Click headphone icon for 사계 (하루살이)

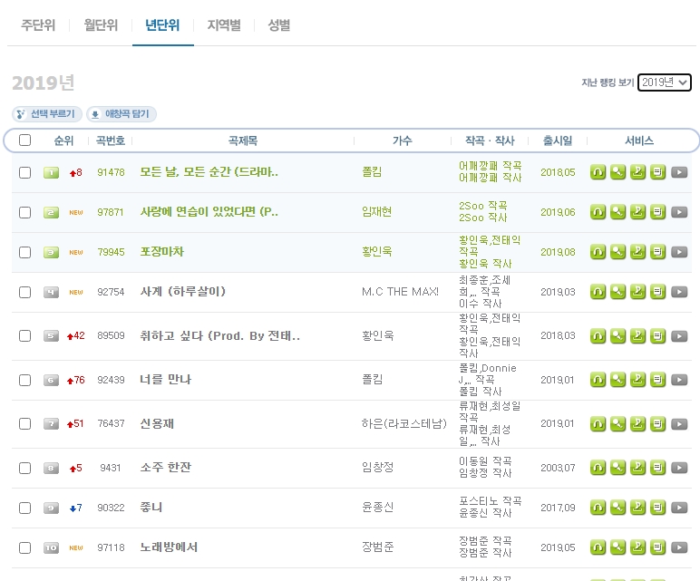(x=598, y=291)
